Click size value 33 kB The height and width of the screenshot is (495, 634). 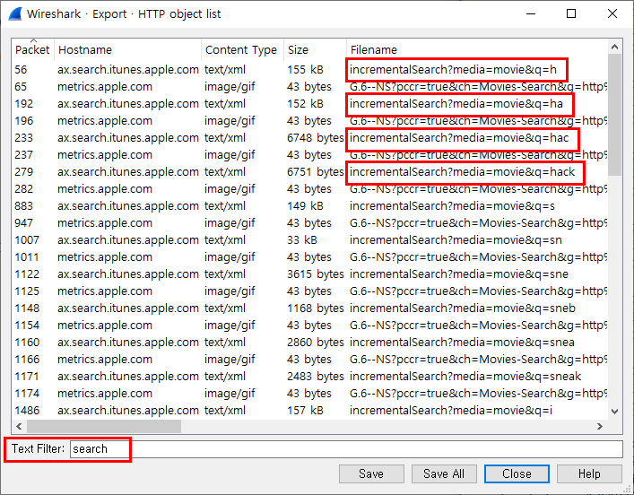point(302,239)
